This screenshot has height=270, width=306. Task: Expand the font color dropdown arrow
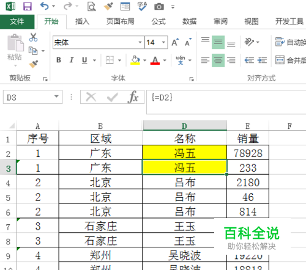[x=165, y=60]
